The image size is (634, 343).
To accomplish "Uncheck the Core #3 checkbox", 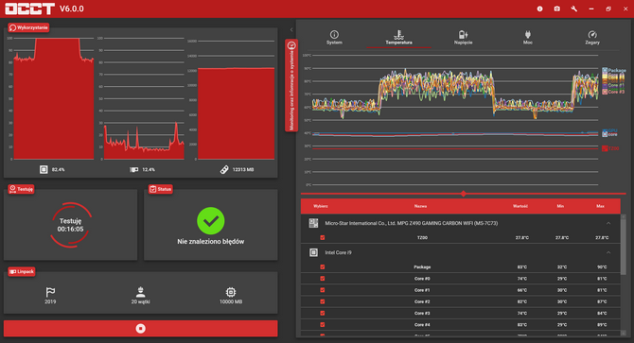I will tap(323, 313).
